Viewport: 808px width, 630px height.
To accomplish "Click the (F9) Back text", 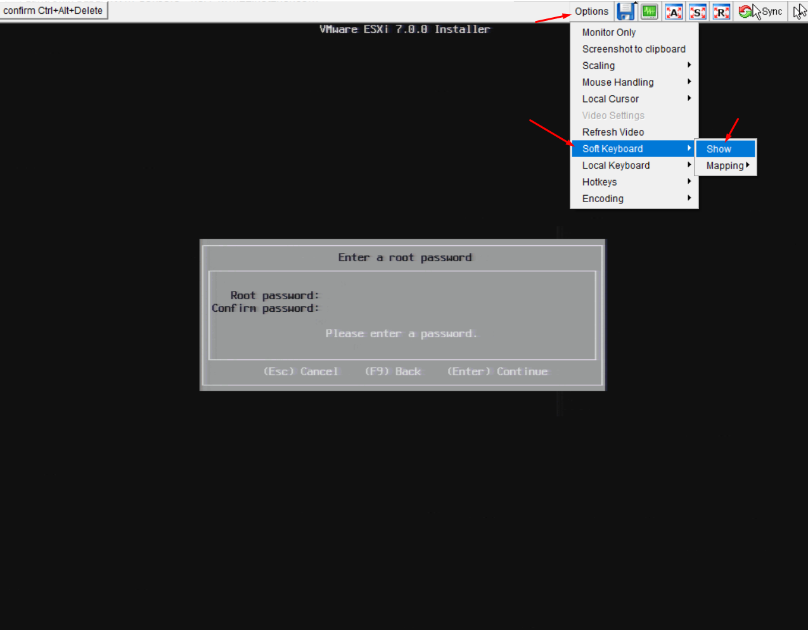I will (393, 371).
